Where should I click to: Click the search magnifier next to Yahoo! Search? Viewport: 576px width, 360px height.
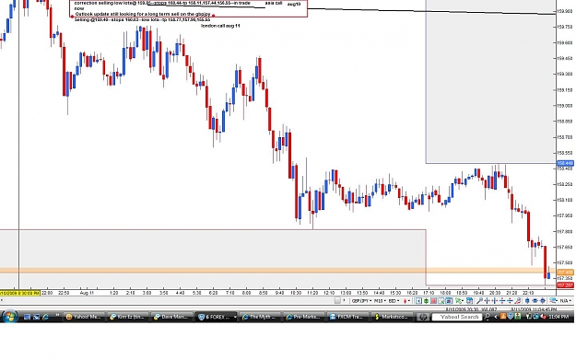487,317
